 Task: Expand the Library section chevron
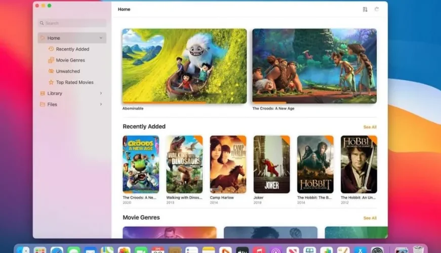click(x=101, y=93)
